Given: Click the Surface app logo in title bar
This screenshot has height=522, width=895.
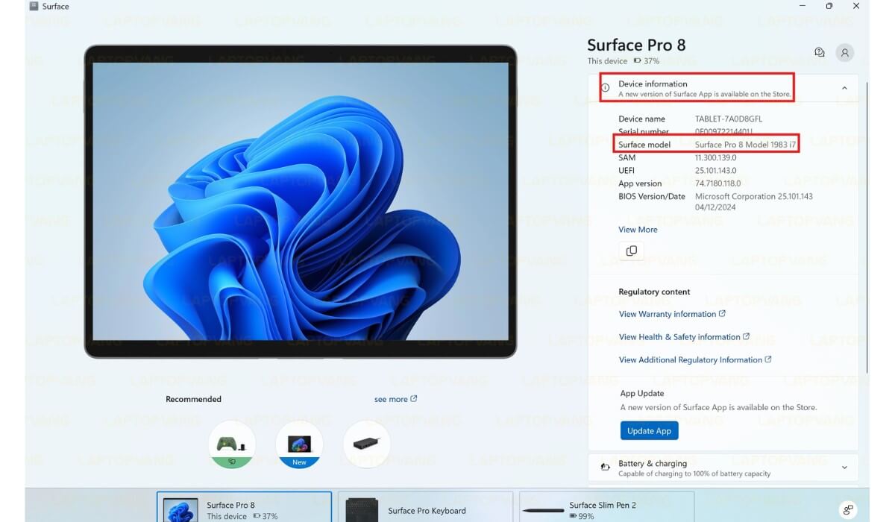Looking at the screenshot, I should click(34, 6).
